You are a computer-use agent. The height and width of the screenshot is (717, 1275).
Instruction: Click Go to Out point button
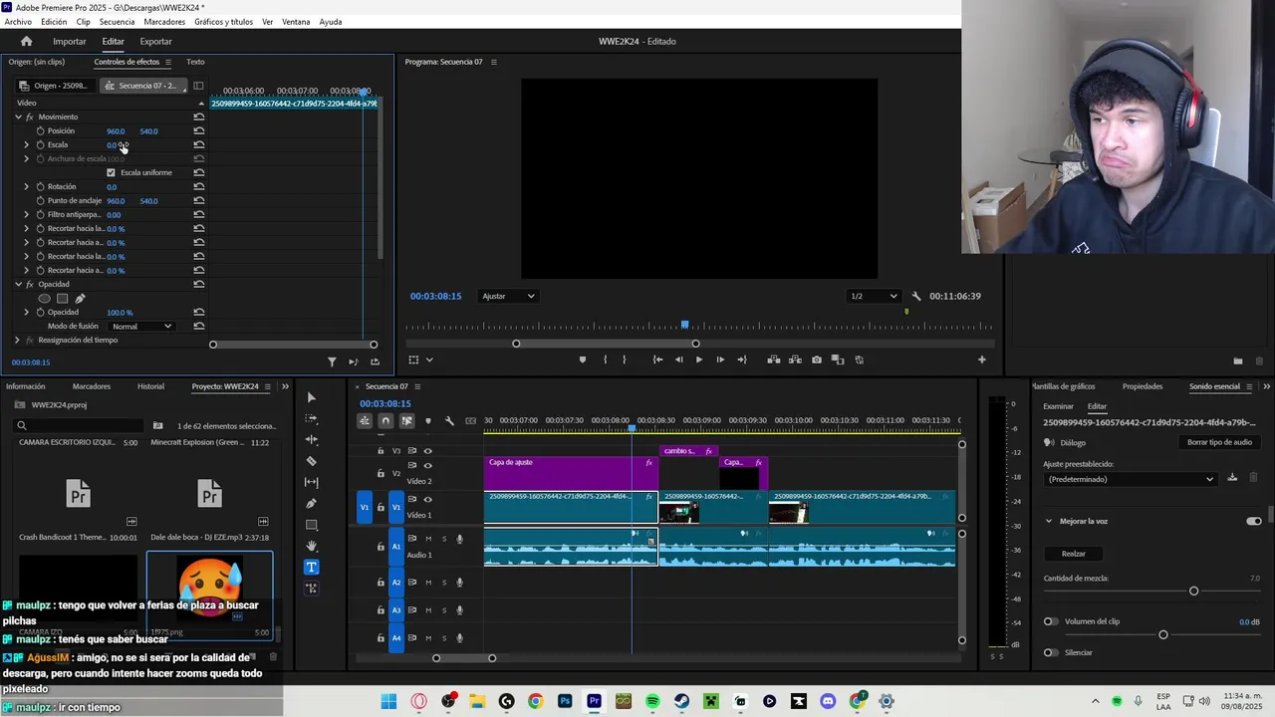pyautogui.click(x=741, y=359)
